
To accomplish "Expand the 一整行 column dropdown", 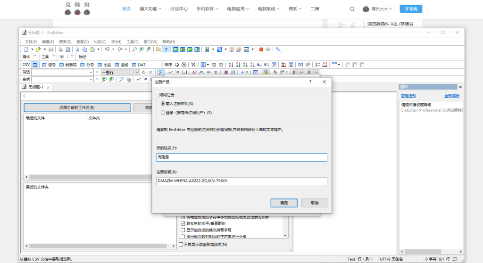I will click(137, 72).
